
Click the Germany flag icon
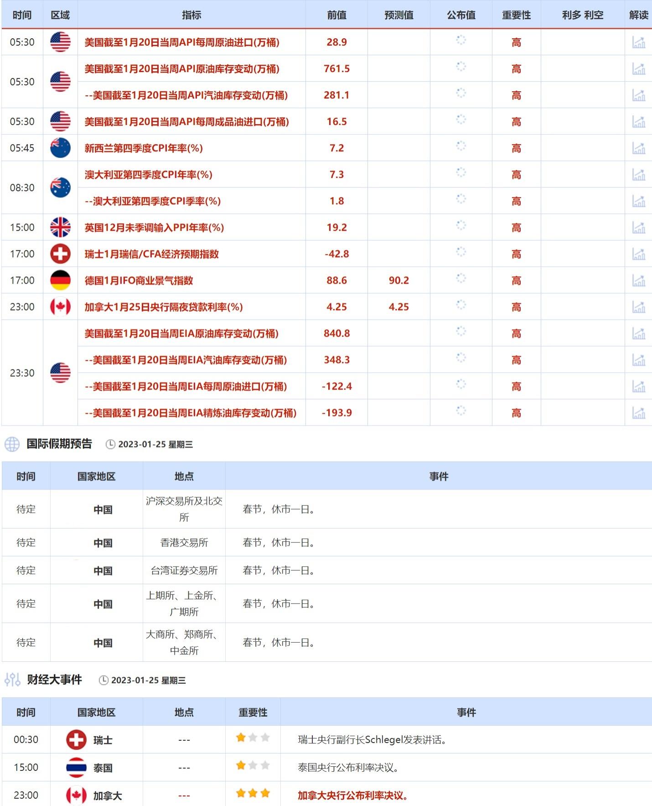[x=60, y=280]
